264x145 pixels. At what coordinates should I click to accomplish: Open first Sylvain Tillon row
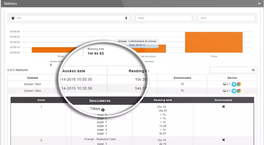(32, 84)
